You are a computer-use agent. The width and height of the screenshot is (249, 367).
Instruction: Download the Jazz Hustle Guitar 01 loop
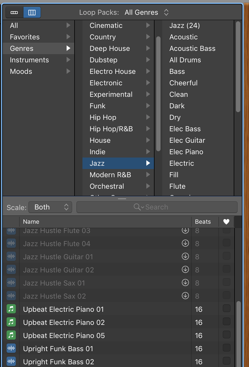[x=185, y=257]
